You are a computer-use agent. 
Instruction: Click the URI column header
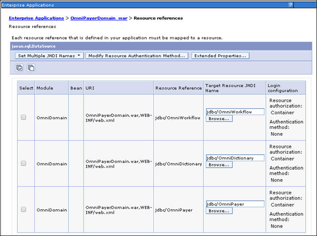[118, 88]
